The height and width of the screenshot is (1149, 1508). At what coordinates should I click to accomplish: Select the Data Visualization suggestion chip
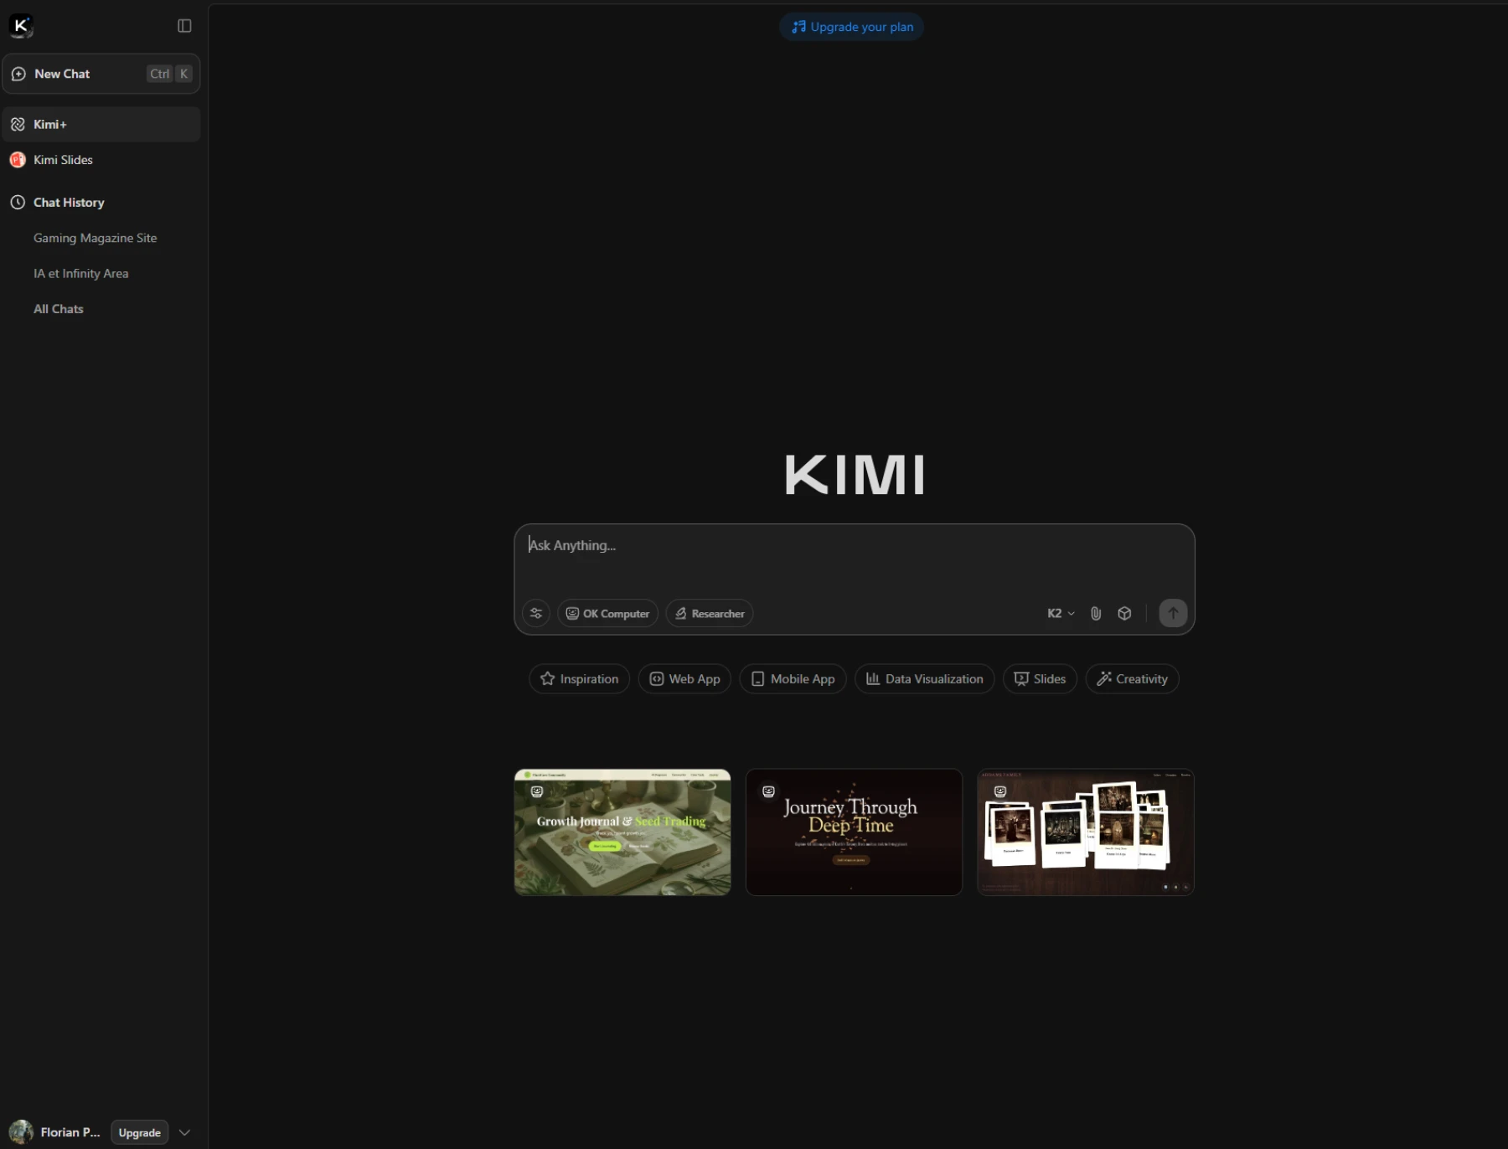pos(923,678)
